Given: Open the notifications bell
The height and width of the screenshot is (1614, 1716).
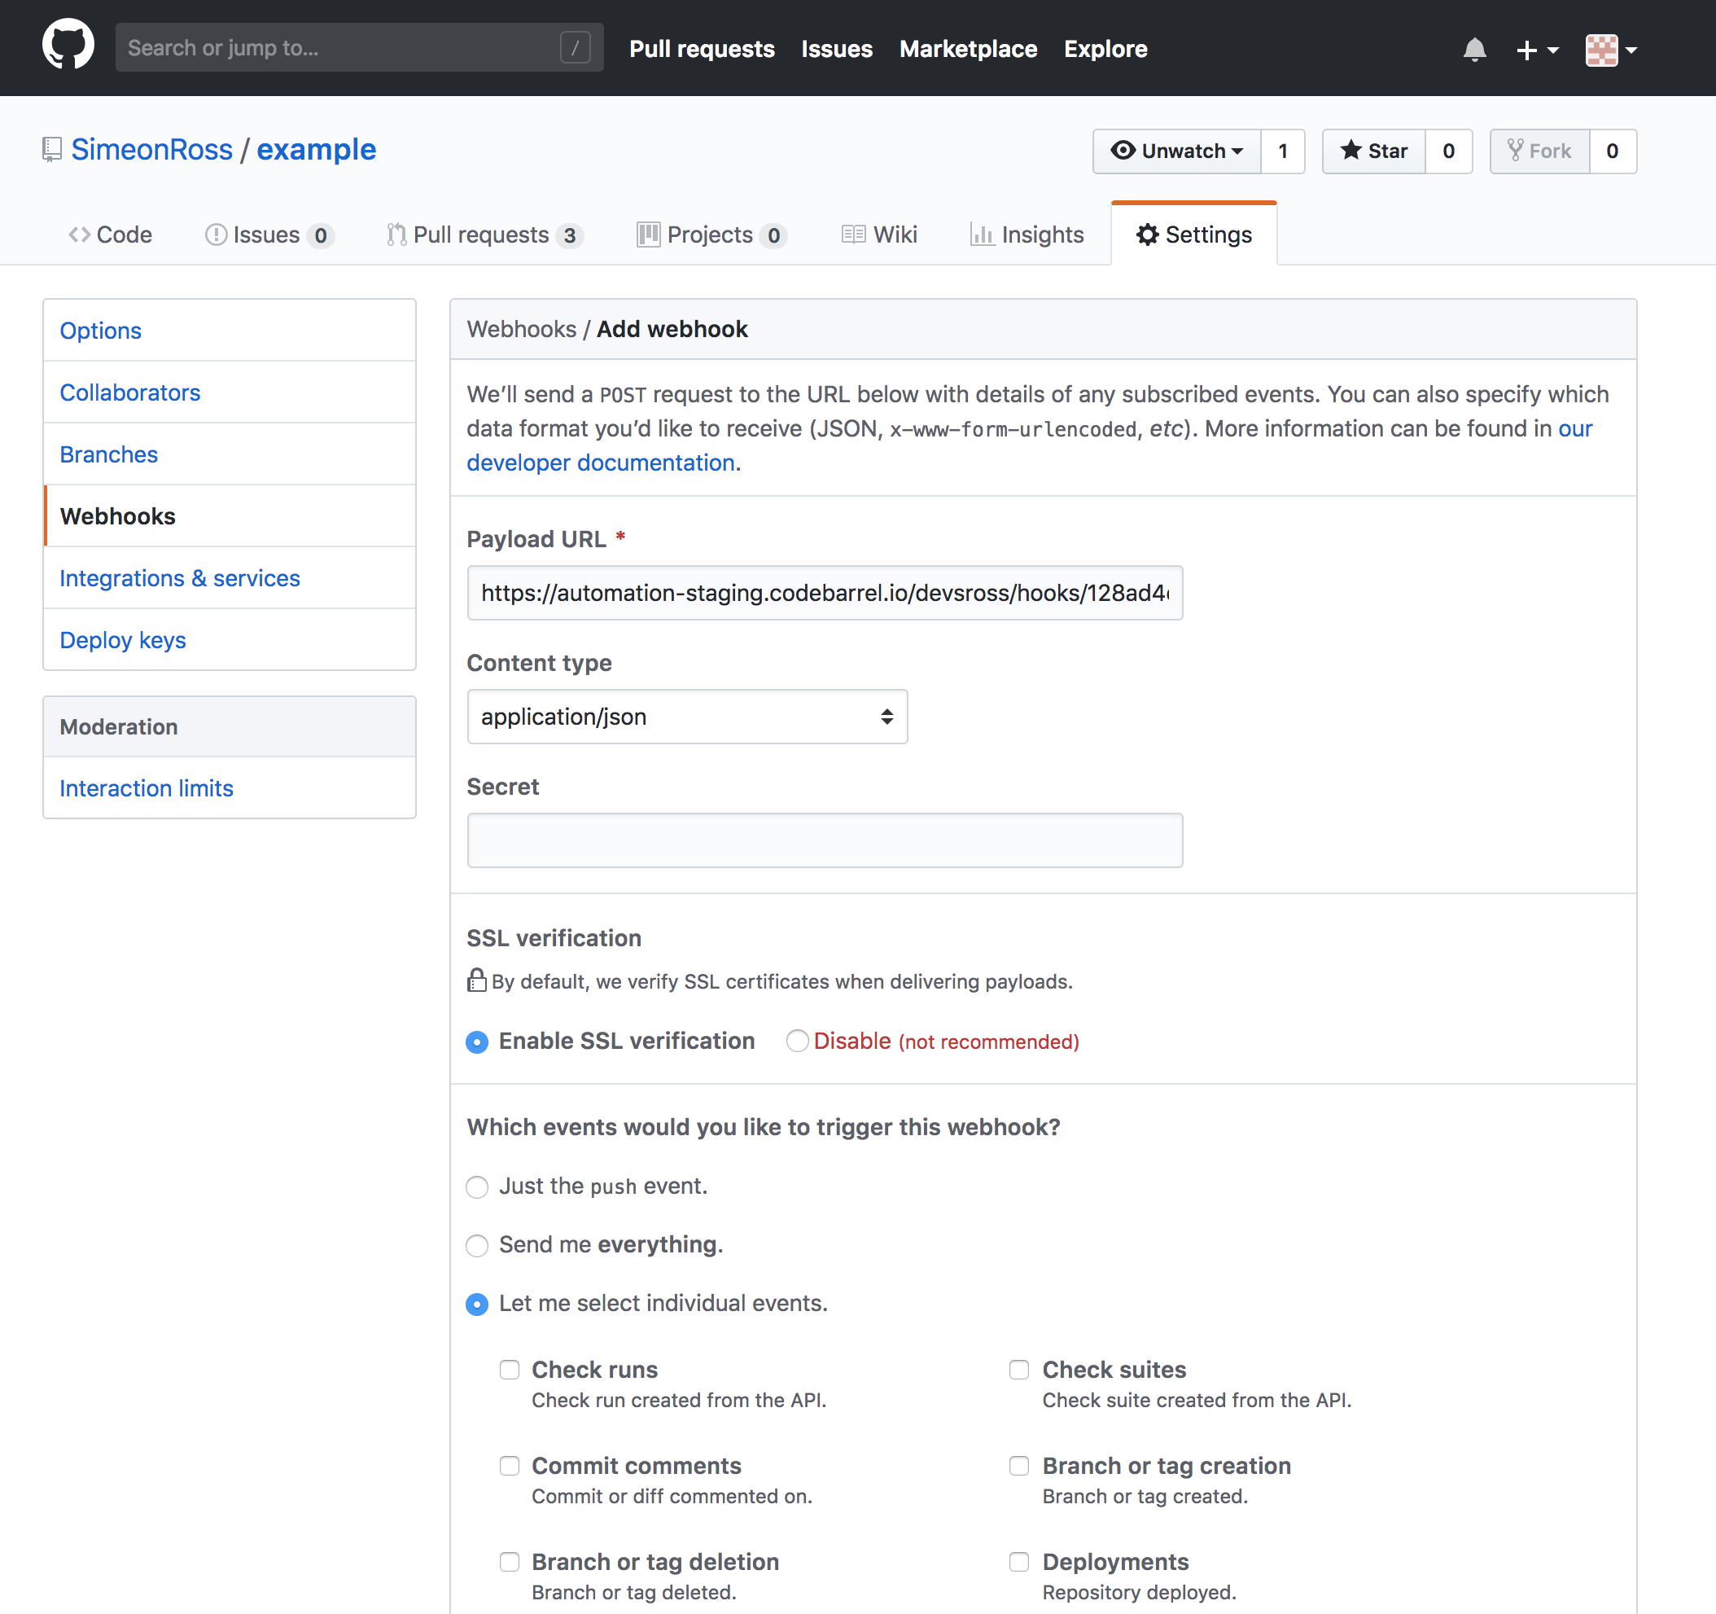Looking at the screenshot, I should click(x=1474, y=49).
